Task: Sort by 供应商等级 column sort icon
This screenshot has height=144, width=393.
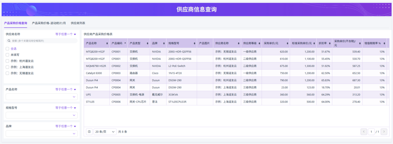Action: tap(259, 43)
